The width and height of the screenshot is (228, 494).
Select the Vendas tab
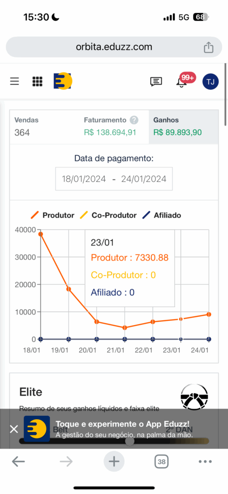(44, 127)
